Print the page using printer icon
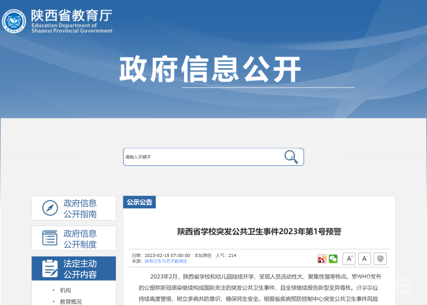The image size is (427, 305). 380,259
